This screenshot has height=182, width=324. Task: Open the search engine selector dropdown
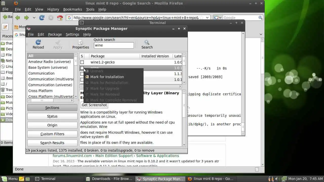218,18
